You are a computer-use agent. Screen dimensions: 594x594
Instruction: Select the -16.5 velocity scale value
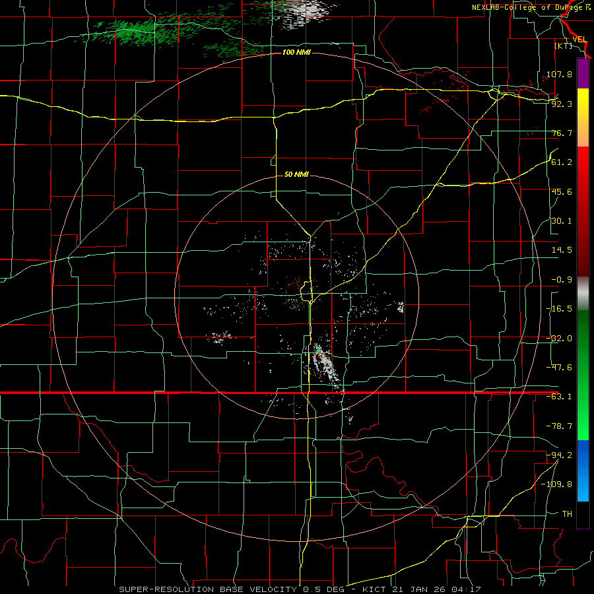click(x=559, y=309)
